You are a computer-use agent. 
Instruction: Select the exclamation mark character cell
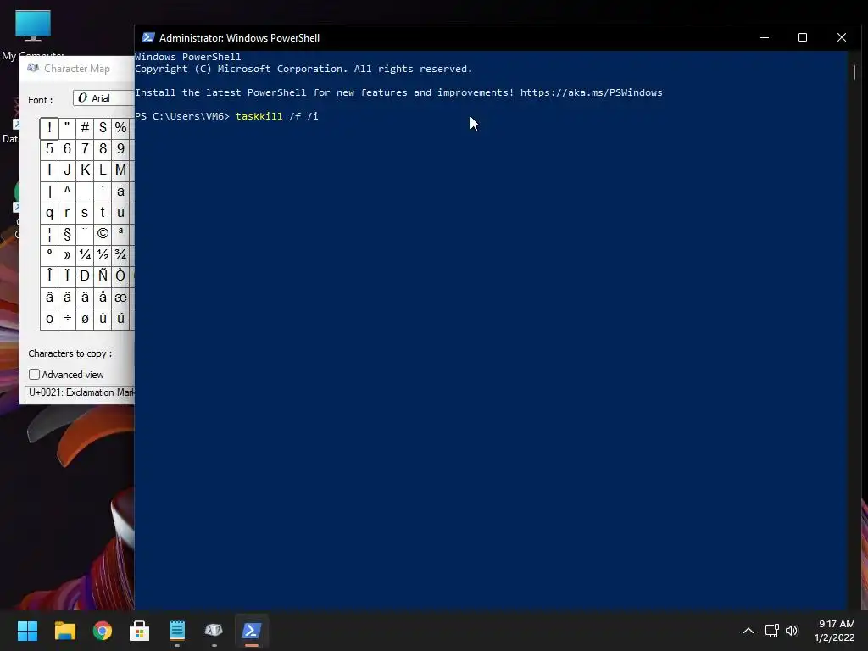pos(49,128)
